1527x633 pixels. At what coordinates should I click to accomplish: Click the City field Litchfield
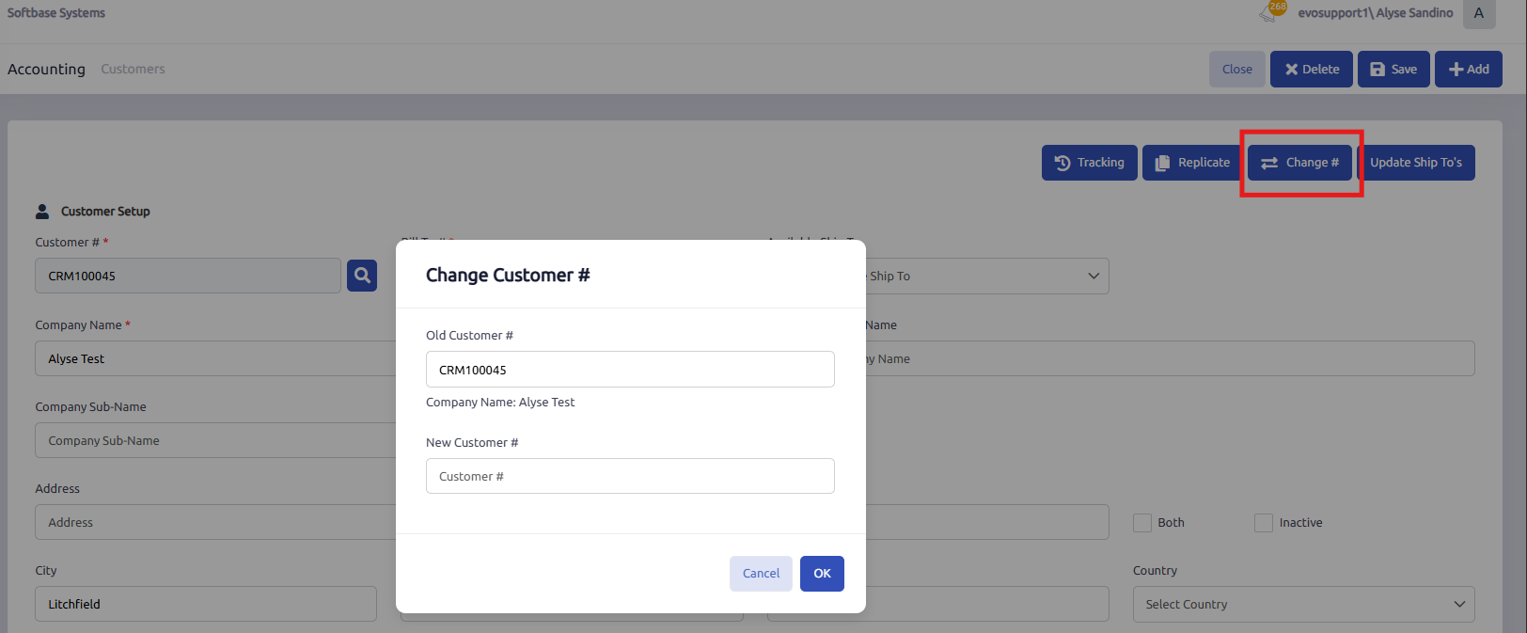(x=206, y=604)
